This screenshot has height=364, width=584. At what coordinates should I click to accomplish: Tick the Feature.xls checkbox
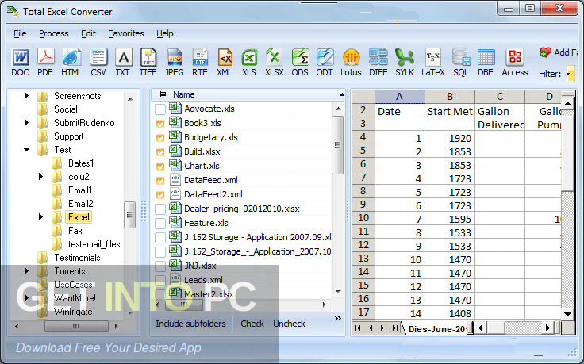(x=160, y=224)
